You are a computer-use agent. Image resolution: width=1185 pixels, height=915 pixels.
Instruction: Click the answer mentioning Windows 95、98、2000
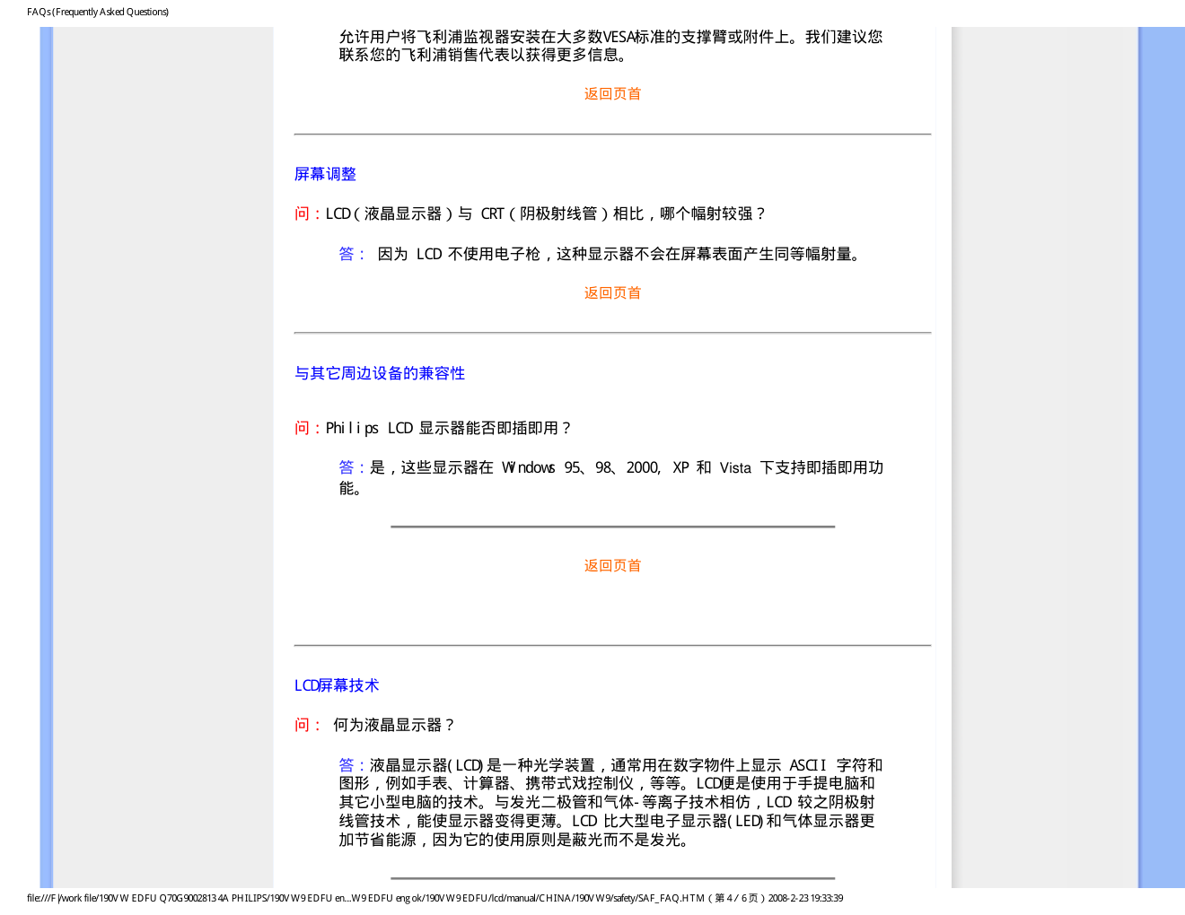(611, 477)
